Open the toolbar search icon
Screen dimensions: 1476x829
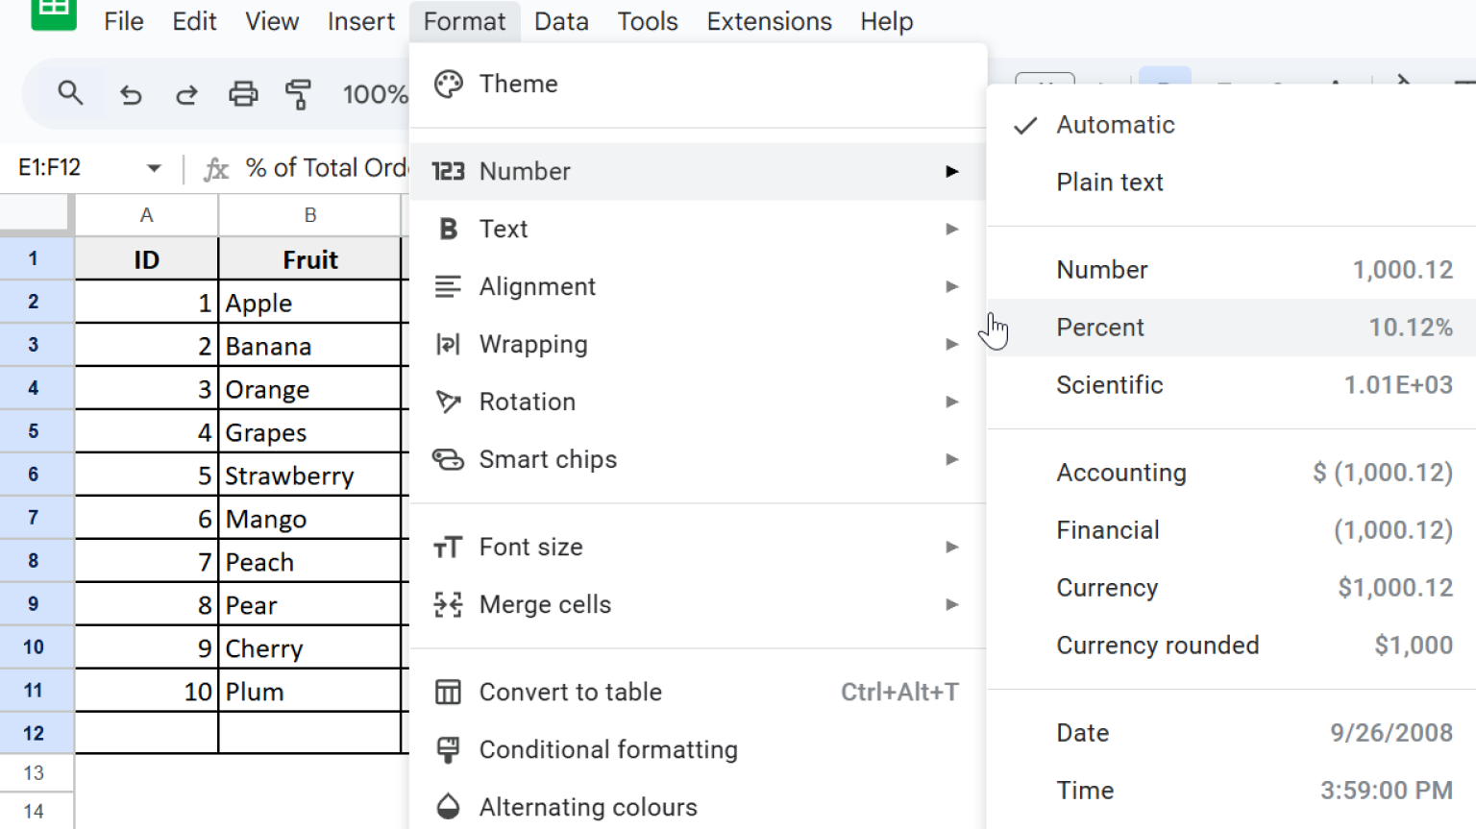[x=71, y=93]
